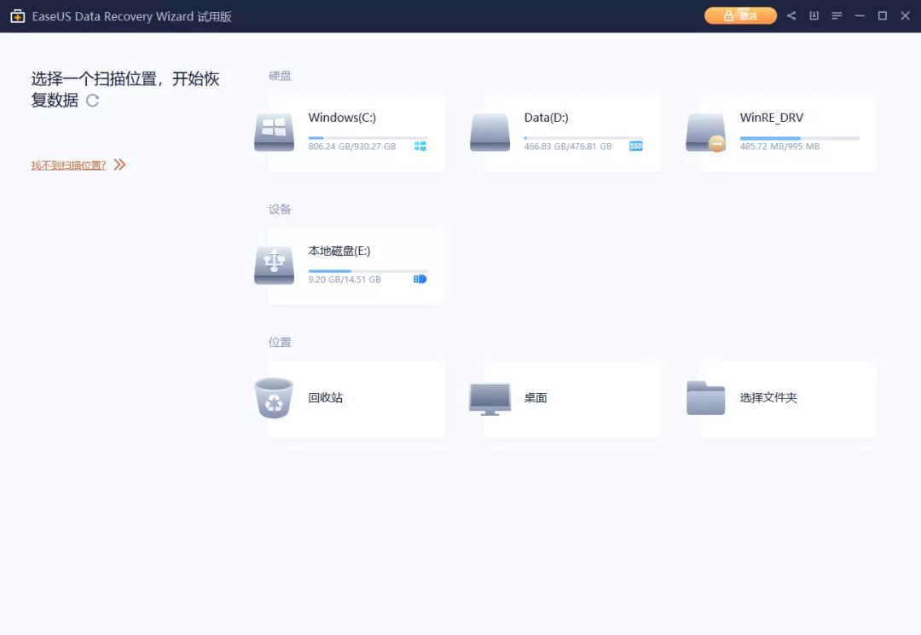This screenshot has width=921, height=635.
Task: Click WinRE_DRV usage progress bar
Action: (799, 138)
